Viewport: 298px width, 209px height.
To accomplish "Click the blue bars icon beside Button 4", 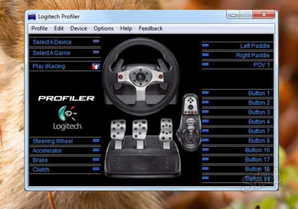I will click(206, 121).
